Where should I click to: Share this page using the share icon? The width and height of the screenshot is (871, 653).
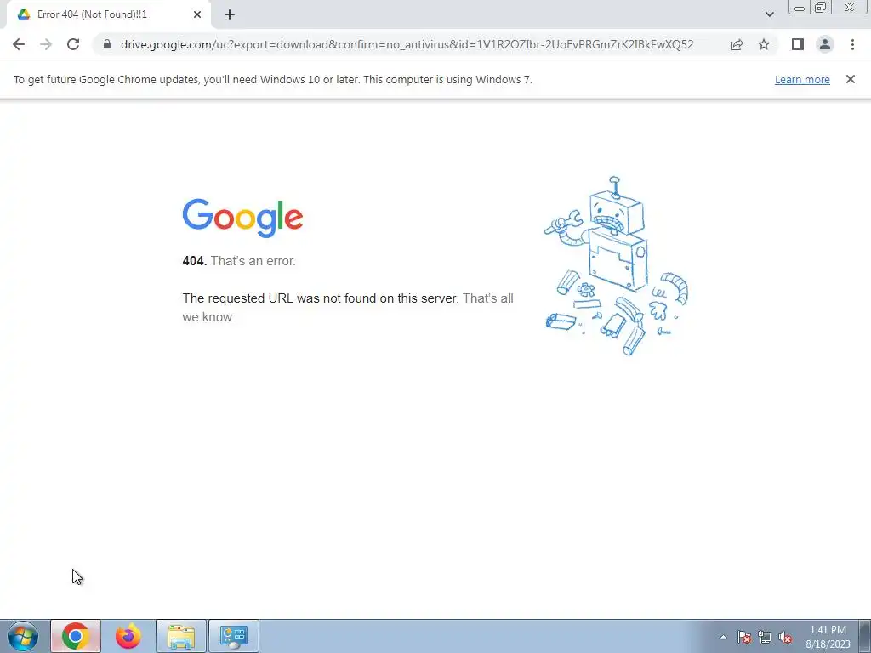click(x=737, y=44)
